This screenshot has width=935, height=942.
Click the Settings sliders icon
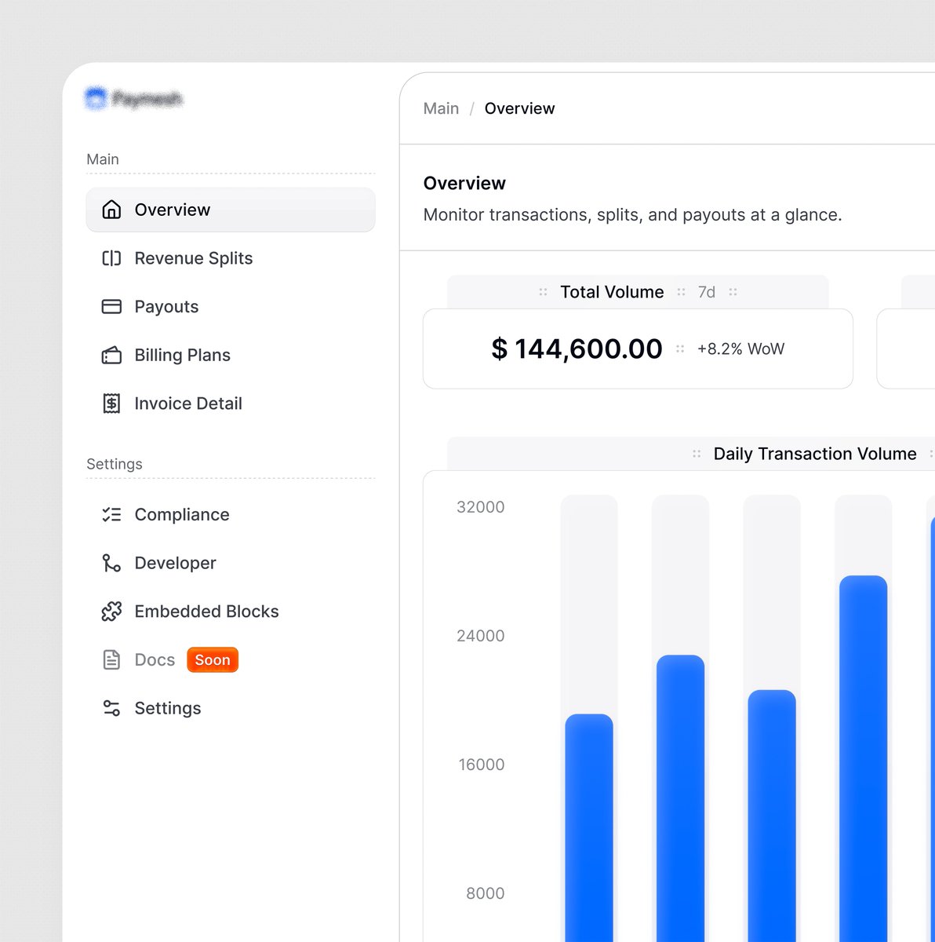point(111,708)
